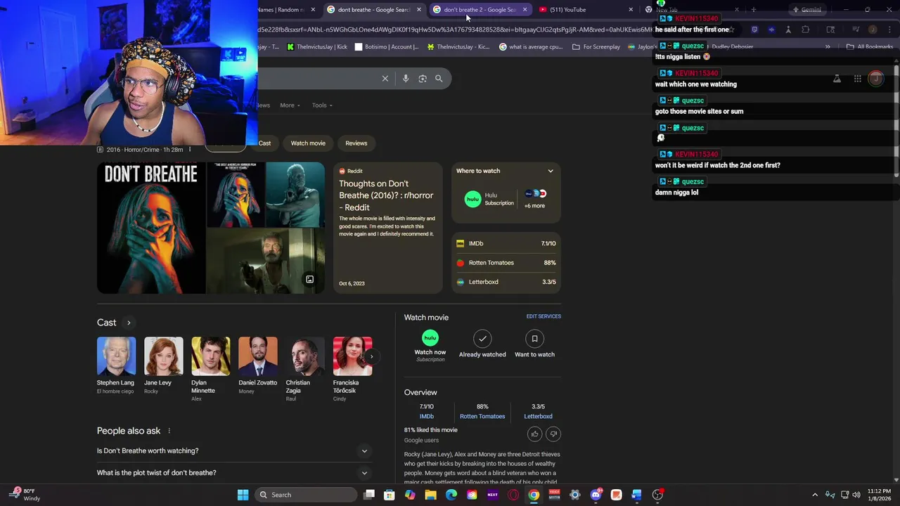This screenshot has width=900, height=506.
Task: Open the three-dot menu beside the movie info
Action: click(189, 150)
